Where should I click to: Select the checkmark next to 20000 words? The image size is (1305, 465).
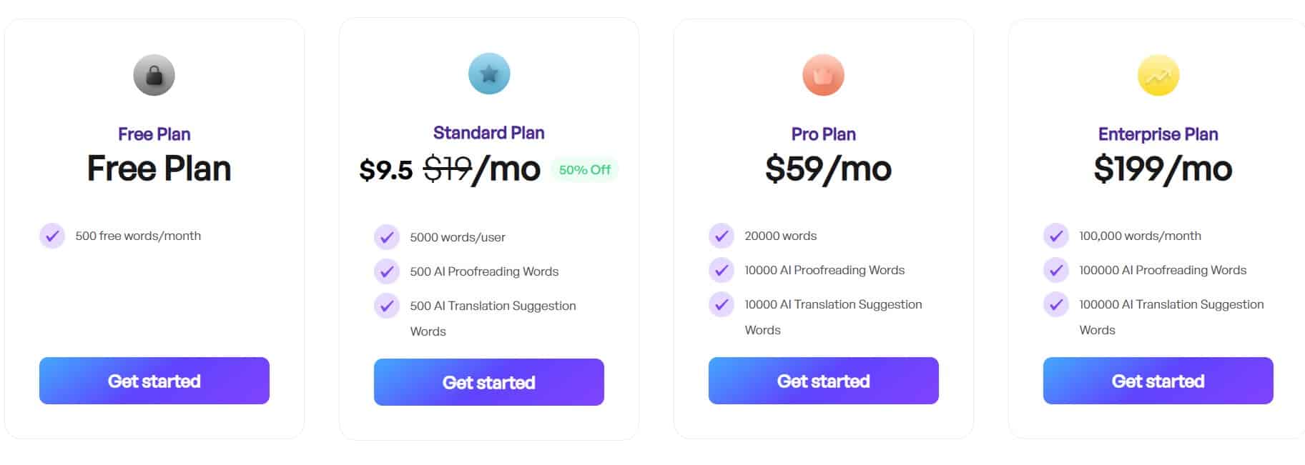coord(722,235)
